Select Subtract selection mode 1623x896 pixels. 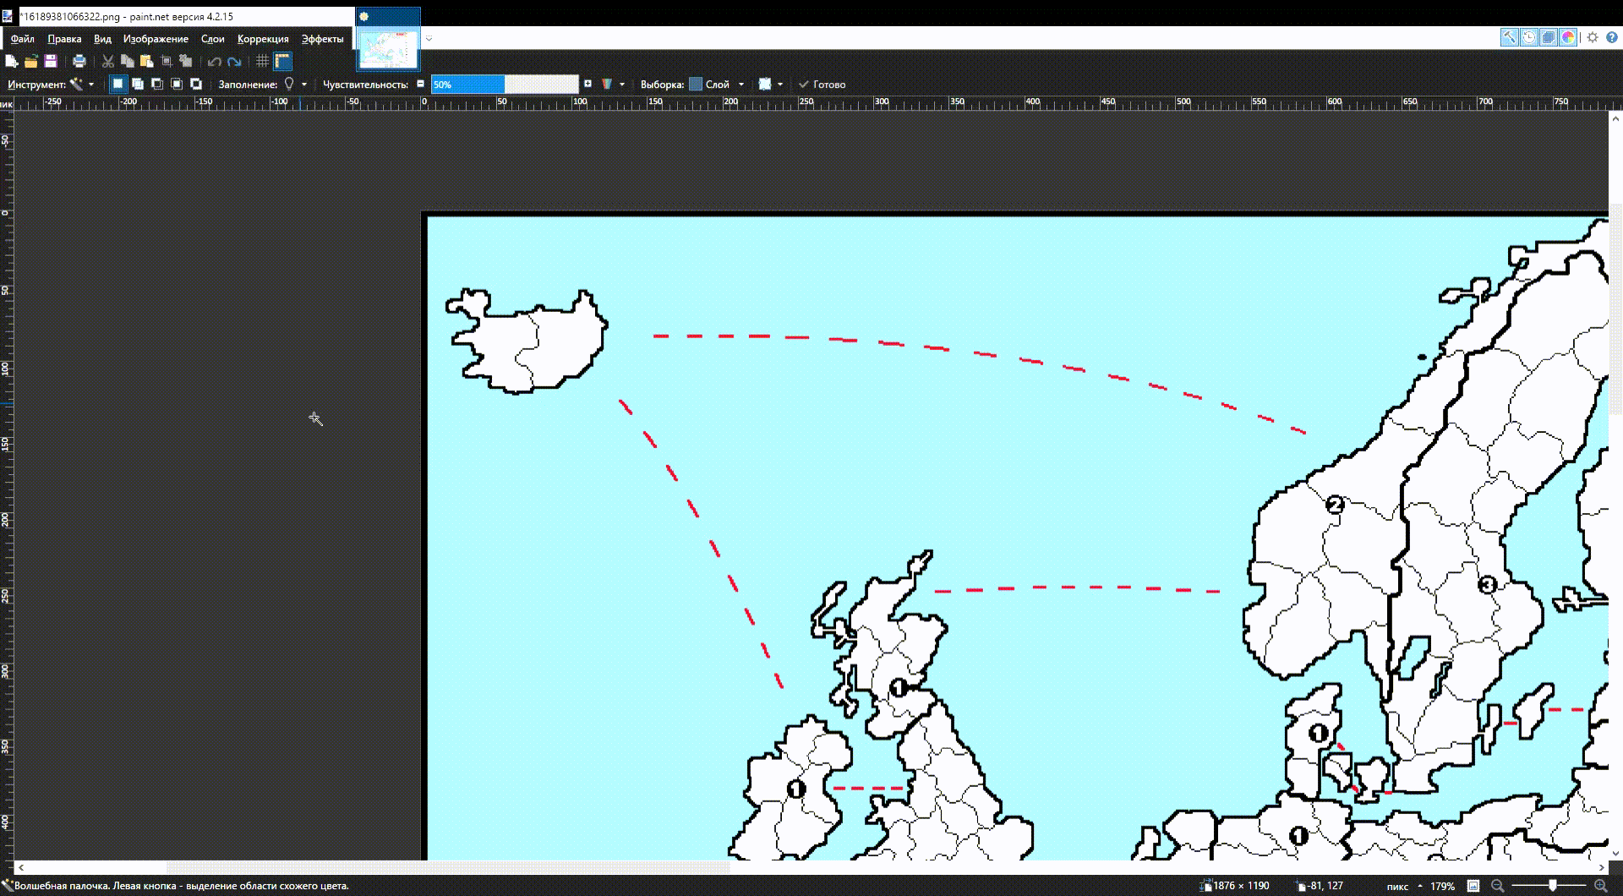click(x=156, y=84)
